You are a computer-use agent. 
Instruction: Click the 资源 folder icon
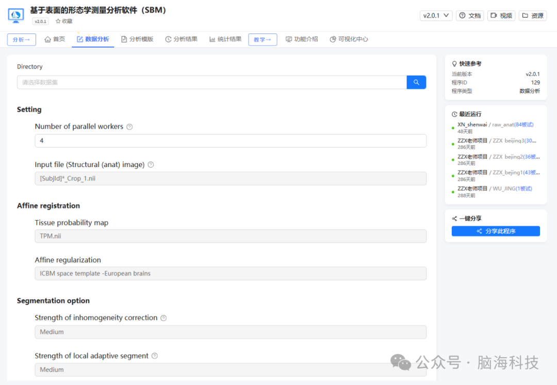tap(525, 15)
